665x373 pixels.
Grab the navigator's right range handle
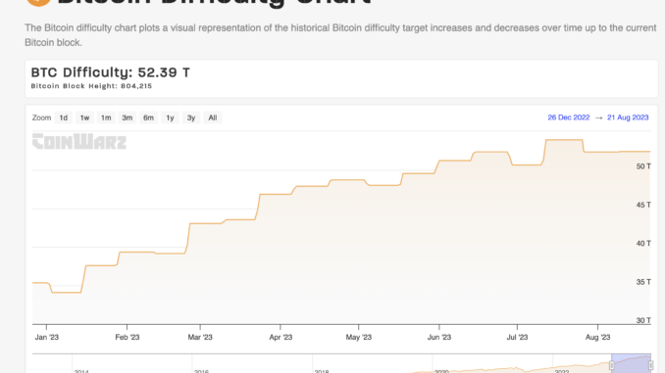coord(650,365)
